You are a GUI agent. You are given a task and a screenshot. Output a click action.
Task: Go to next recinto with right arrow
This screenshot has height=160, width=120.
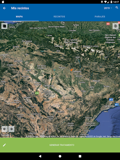(x=11, y=129)
